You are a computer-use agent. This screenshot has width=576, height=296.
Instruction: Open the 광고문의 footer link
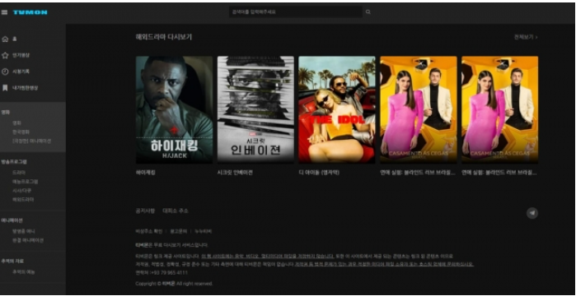click(x=178, y=231)
